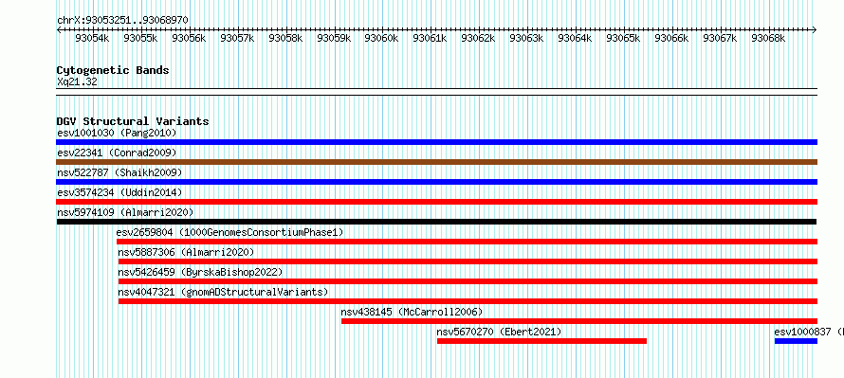Click the ruler's left arrowhead

pyautogui.click(x=59, y=29)
